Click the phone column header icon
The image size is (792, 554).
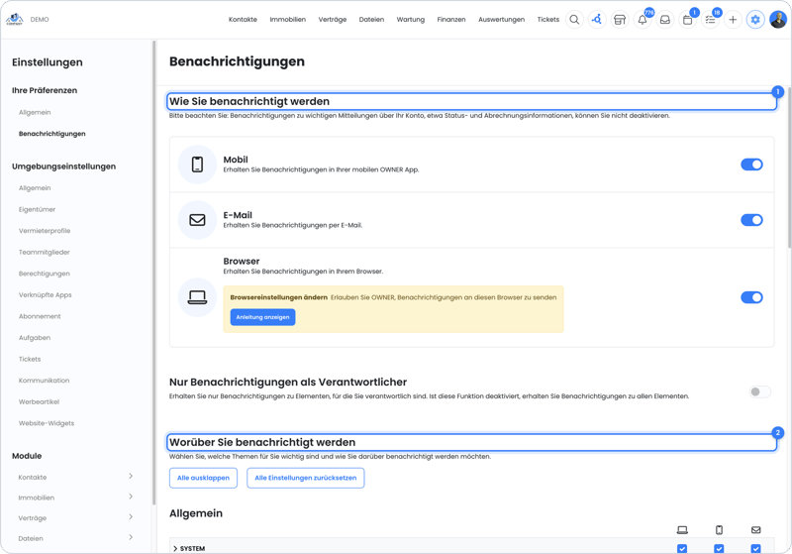(x=720, y=530)
